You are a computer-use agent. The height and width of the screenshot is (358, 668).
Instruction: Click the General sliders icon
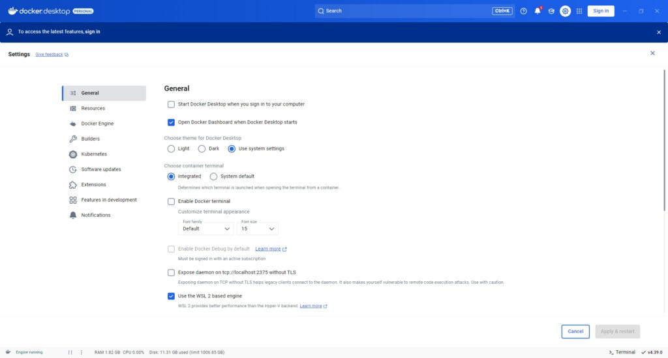coord(73,93)
